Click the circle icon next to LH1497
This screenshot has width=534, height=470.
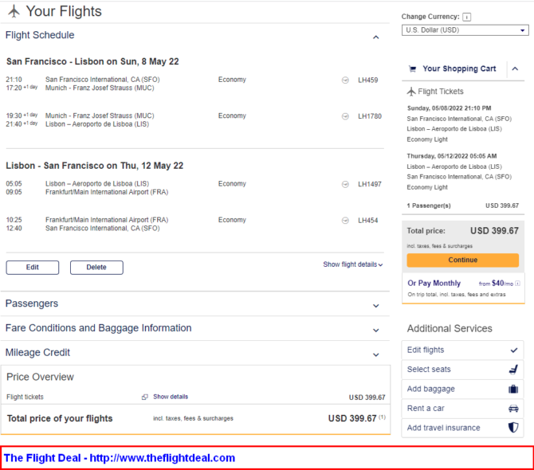pos(345,185)
